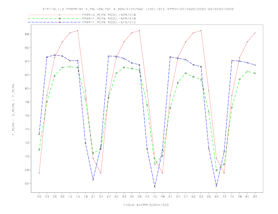Click the y-axis tick label 88
This screenshot has width=278, height=214.
pyautogui.click(x=27, y=34)
